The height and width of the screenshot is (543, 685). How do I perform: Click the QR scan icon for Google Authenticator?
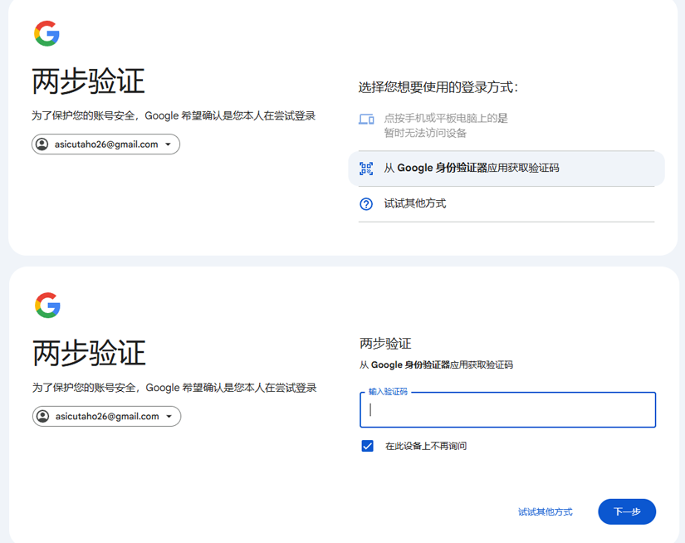366,169
